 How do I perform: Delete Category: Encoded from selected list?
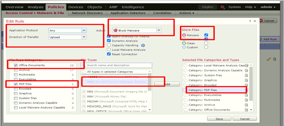(246, 85)
